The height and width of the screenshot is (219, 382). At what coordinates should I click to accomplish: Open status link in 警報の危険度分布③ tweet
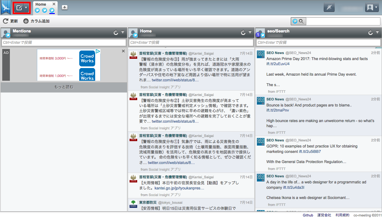click(x=175, y=80)
